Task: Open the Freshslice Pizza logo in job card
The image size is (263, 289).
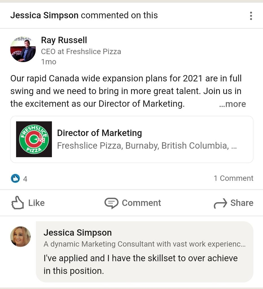Action: [34, 139]
